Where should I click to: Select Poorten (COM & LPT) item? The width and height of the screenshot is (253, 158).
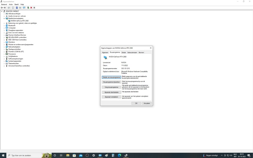(x=16, y=52)
